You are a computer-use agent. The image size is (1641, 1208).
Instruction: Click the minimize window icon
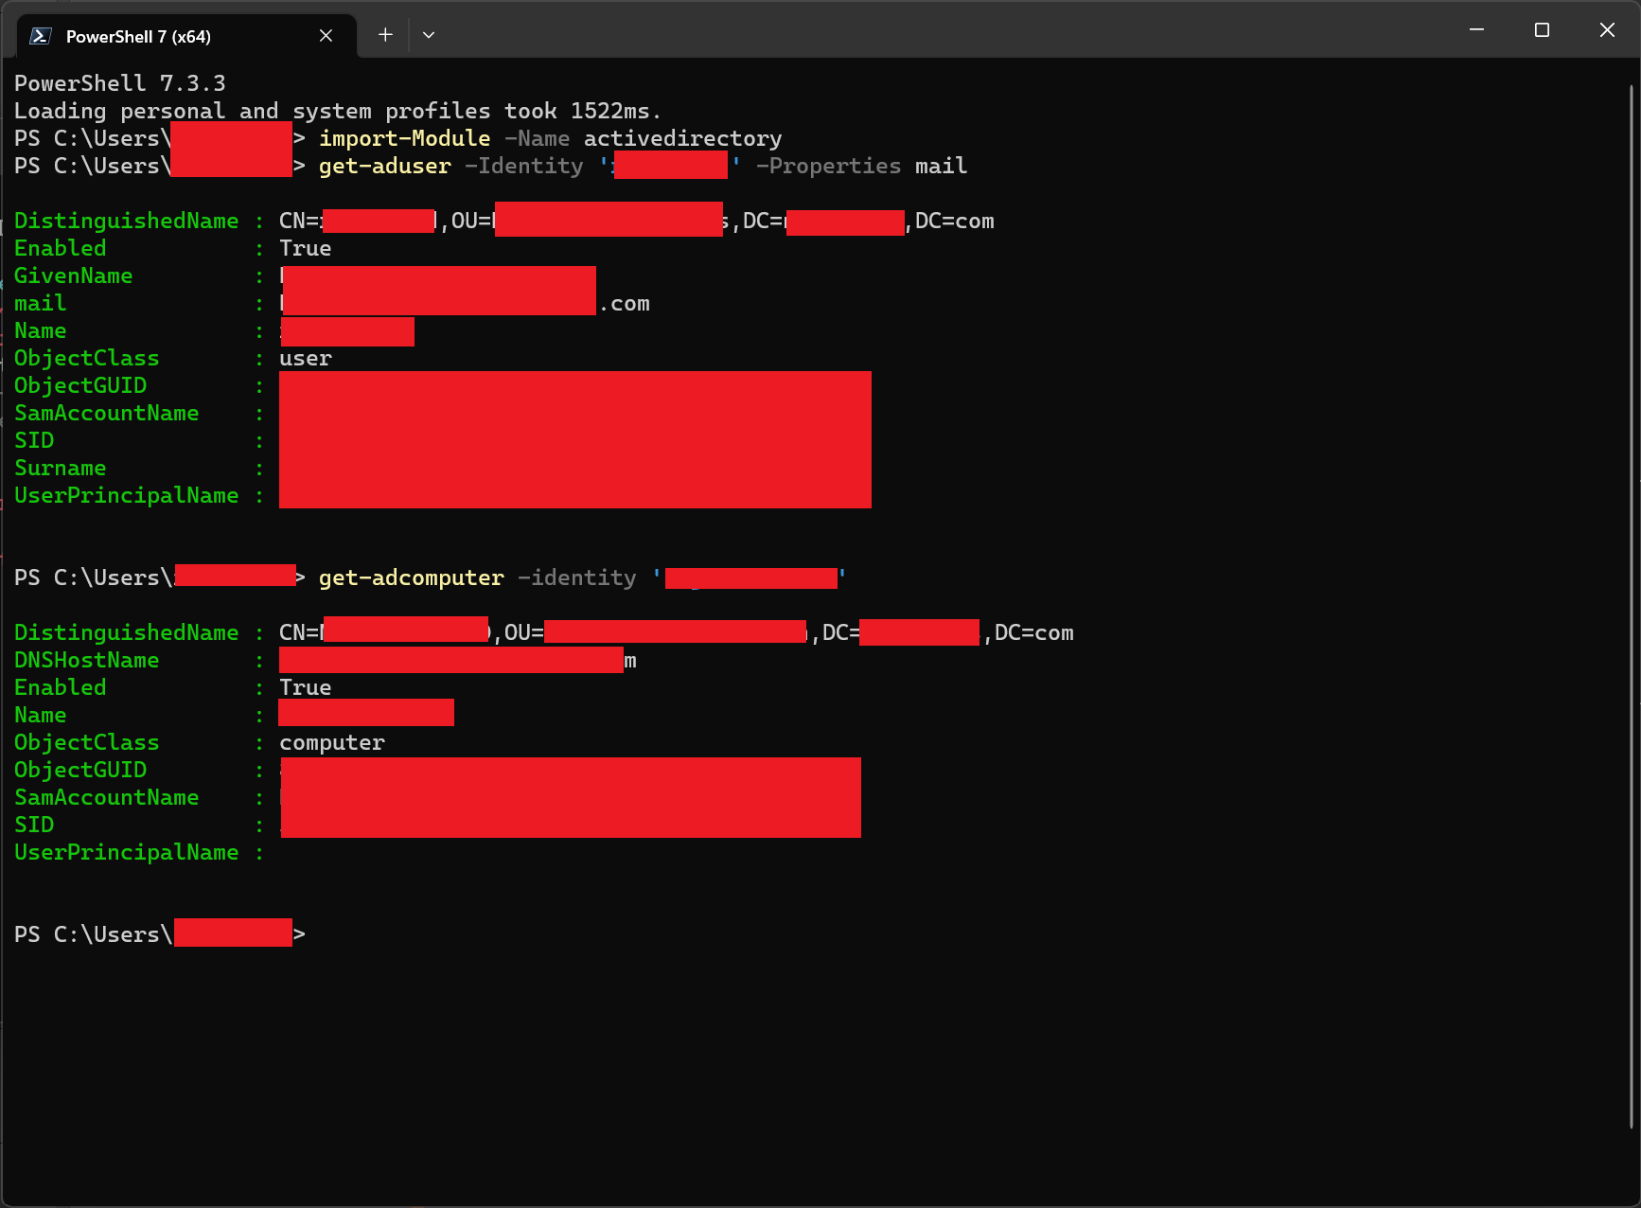pyautogui.click(x=1476, y=29)
